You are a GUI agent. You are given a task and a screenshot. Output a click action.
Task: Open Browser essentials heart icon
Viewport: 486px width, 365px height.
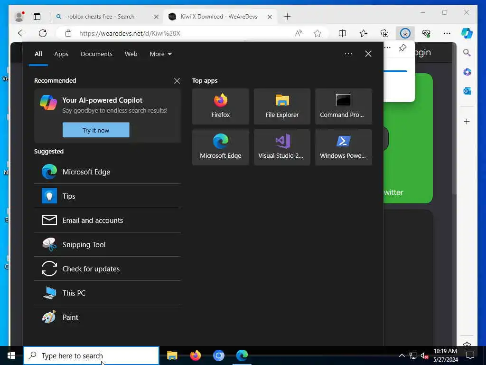click(x=426, y=33)
